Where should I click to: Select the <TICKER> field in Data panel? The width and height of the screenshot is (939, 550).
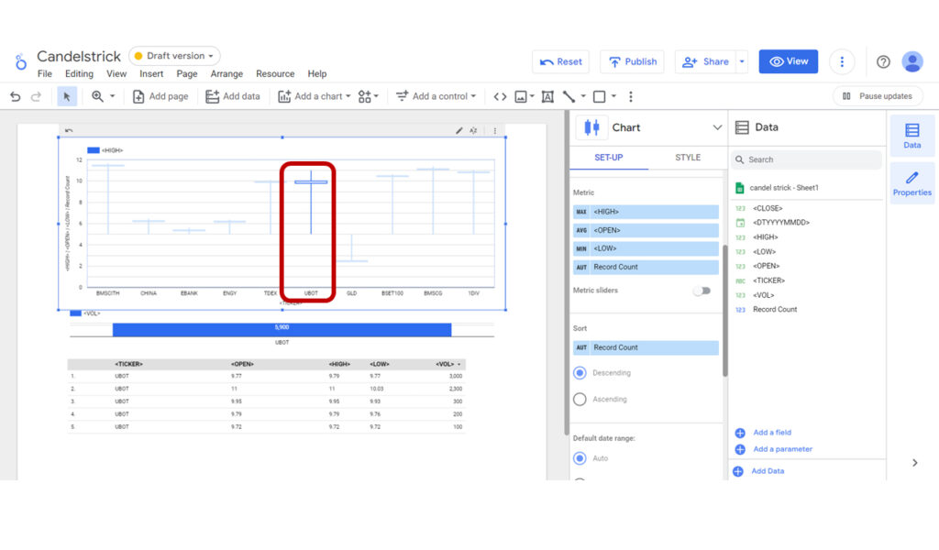pyautogui.click(x=768, y=280)
